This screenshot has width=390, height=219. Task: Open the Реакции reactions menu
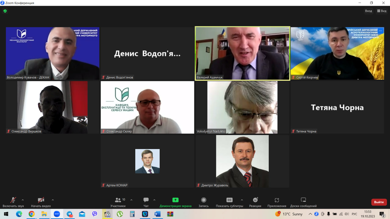(255, 202)
